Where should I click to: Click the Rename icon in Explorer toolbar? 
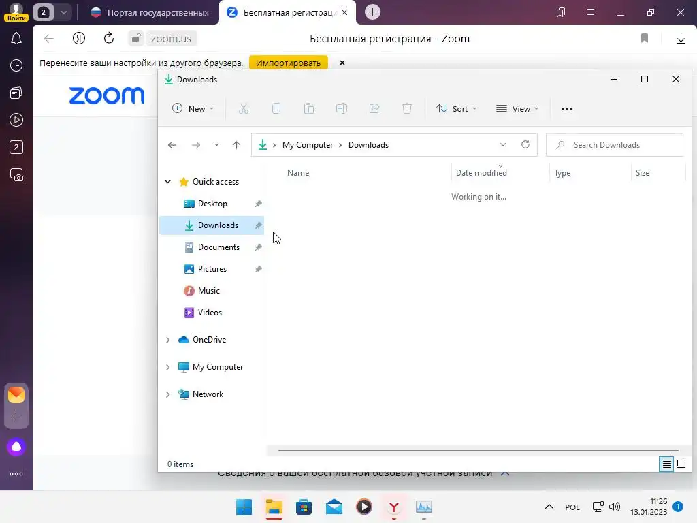(342, 108)
